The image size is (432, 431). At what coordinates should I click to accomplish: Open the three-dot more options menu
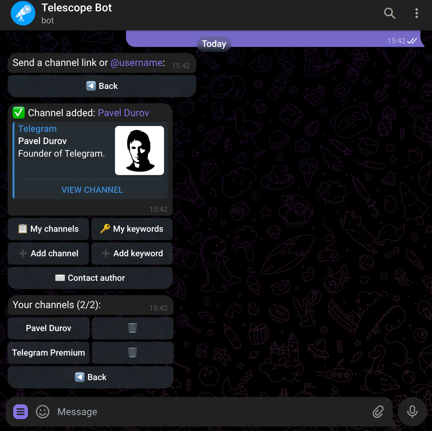(416, 13)
